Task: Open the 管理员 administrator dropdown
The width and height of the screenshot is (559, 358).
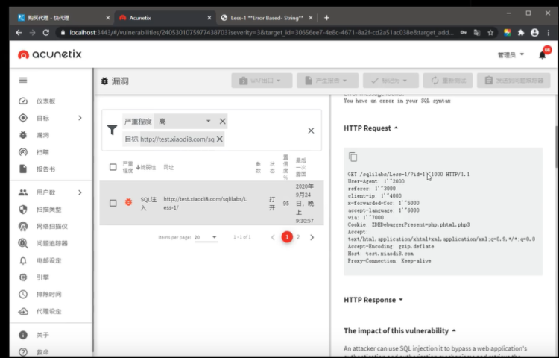Action: pyautogui.click(x=511, y=55)
